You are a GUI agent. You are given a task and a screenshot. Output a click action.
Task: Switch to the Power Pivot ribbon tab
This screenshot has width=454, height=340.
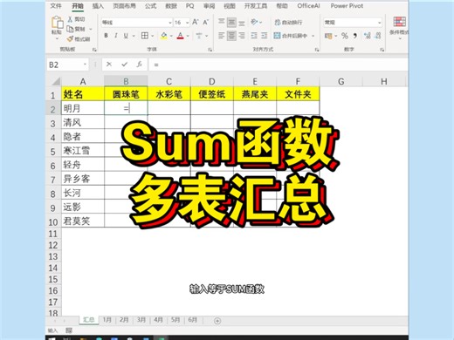[347, 6]
